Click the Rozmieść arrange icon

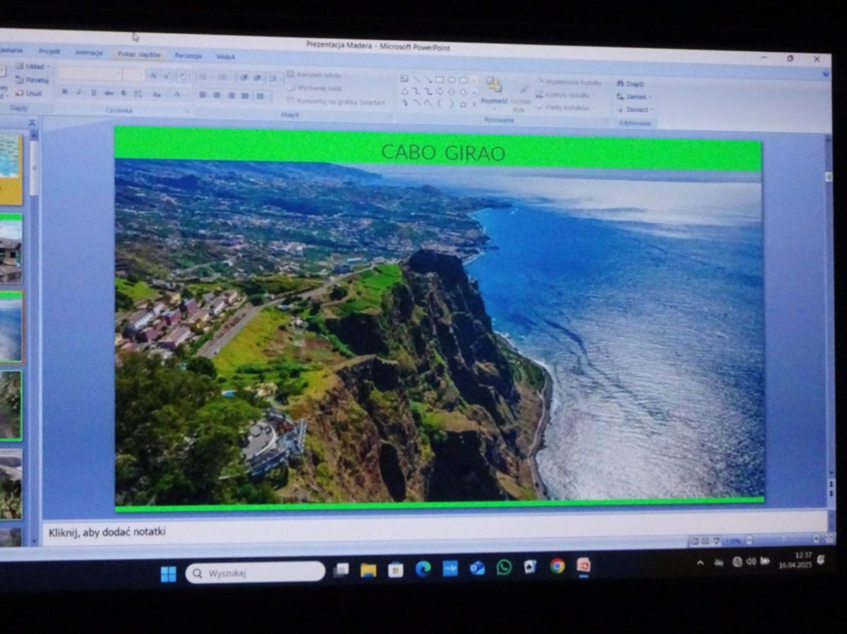(x=493, y=87)
